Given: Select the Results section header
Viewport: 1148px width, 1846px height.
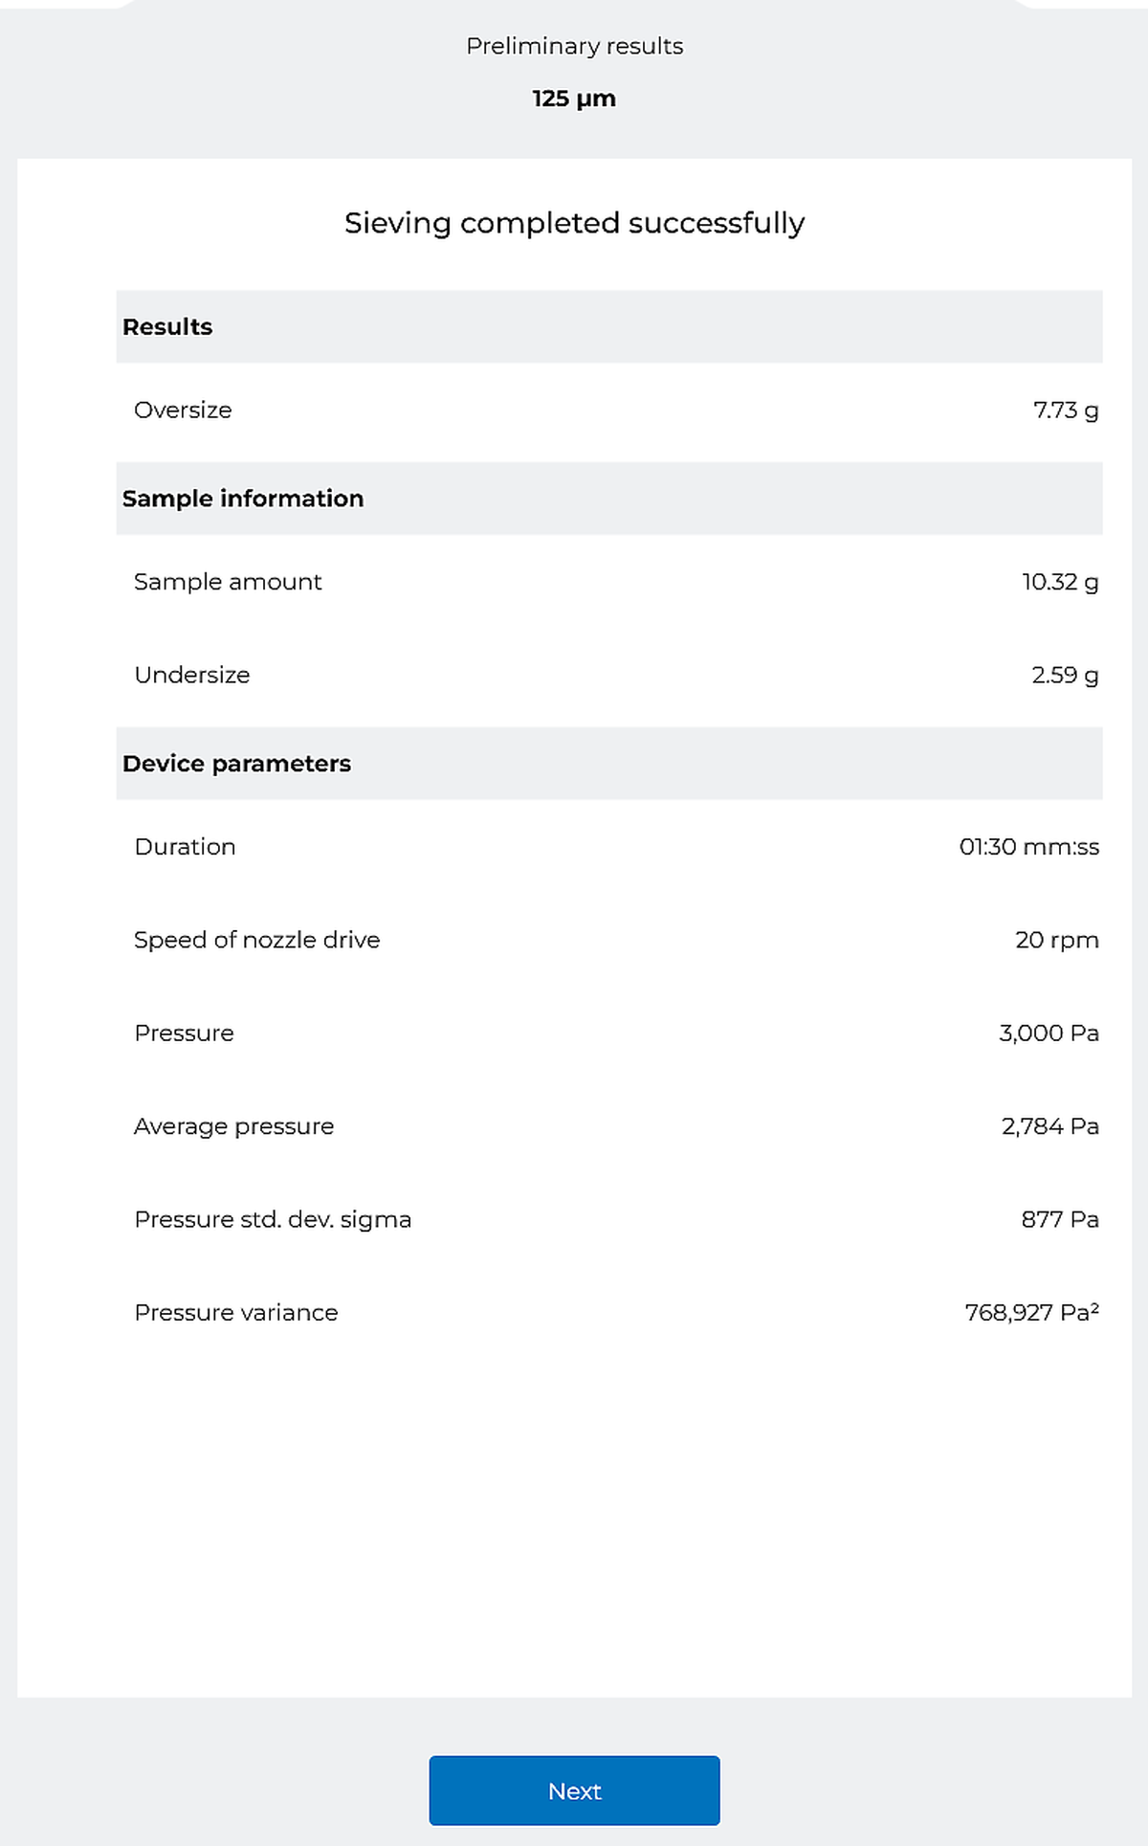Looking at the screenshot, I should [167, 326].
